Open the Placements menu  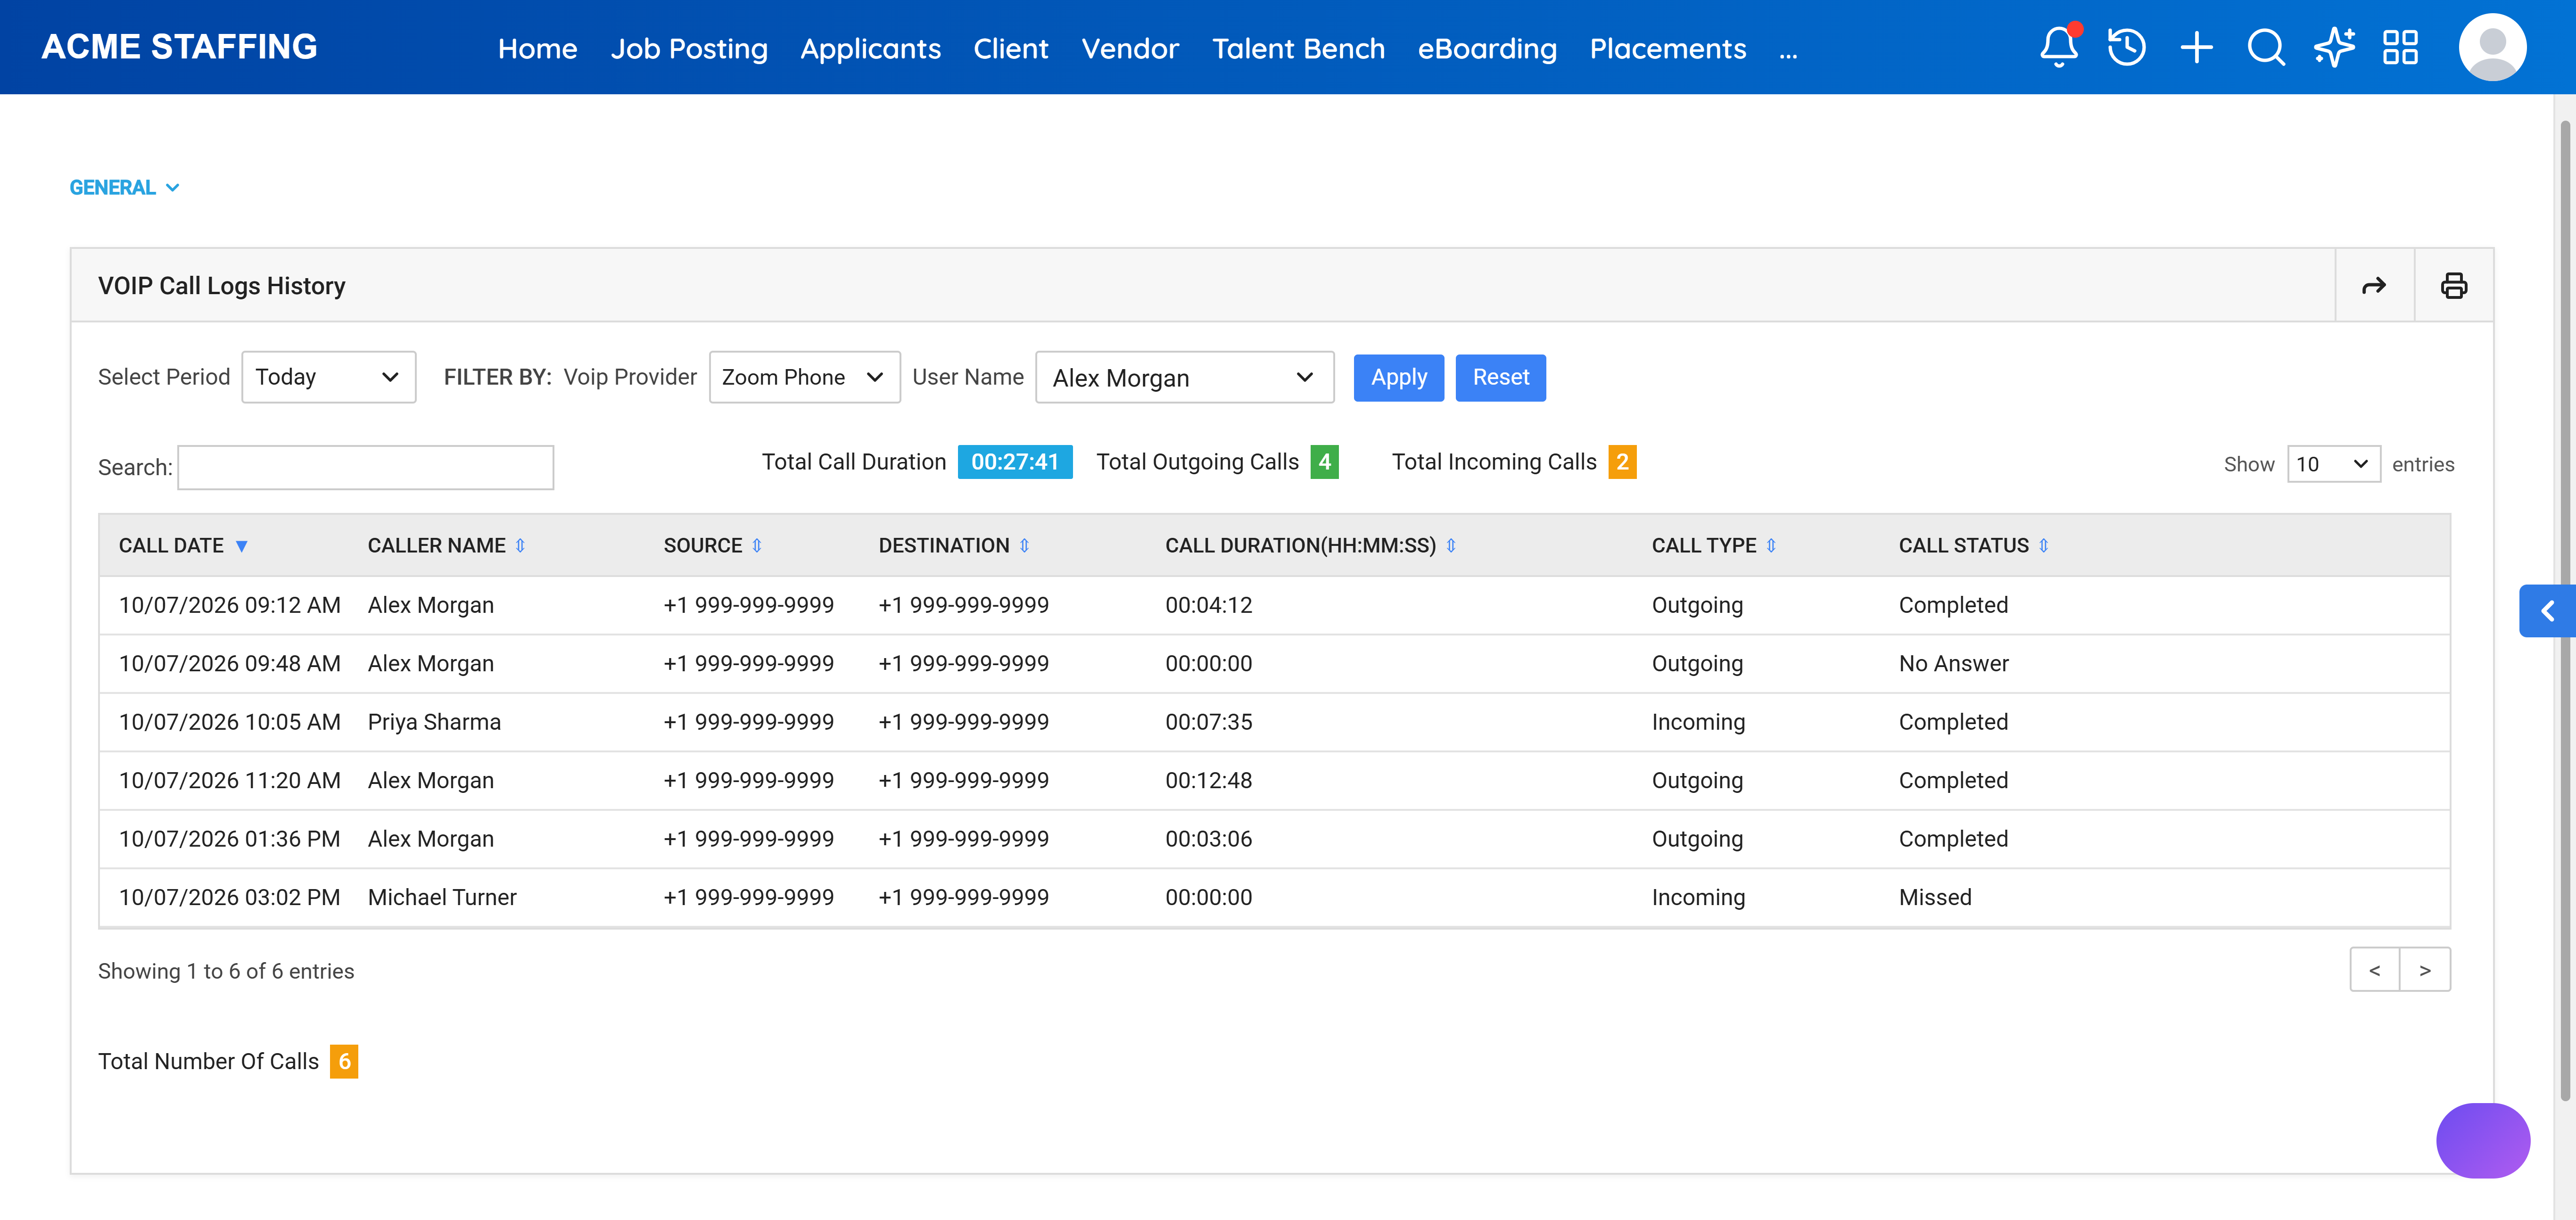tap(1668, 48)
